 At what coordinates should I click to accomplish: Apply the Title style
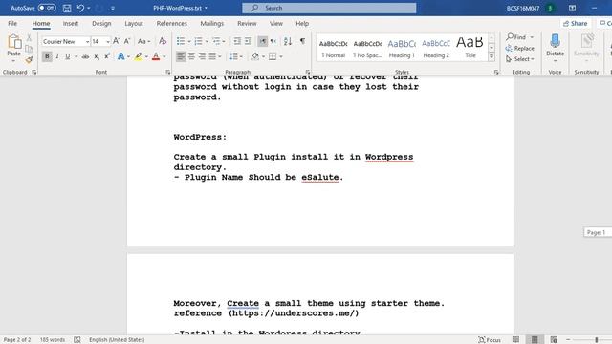pos(470,49)
